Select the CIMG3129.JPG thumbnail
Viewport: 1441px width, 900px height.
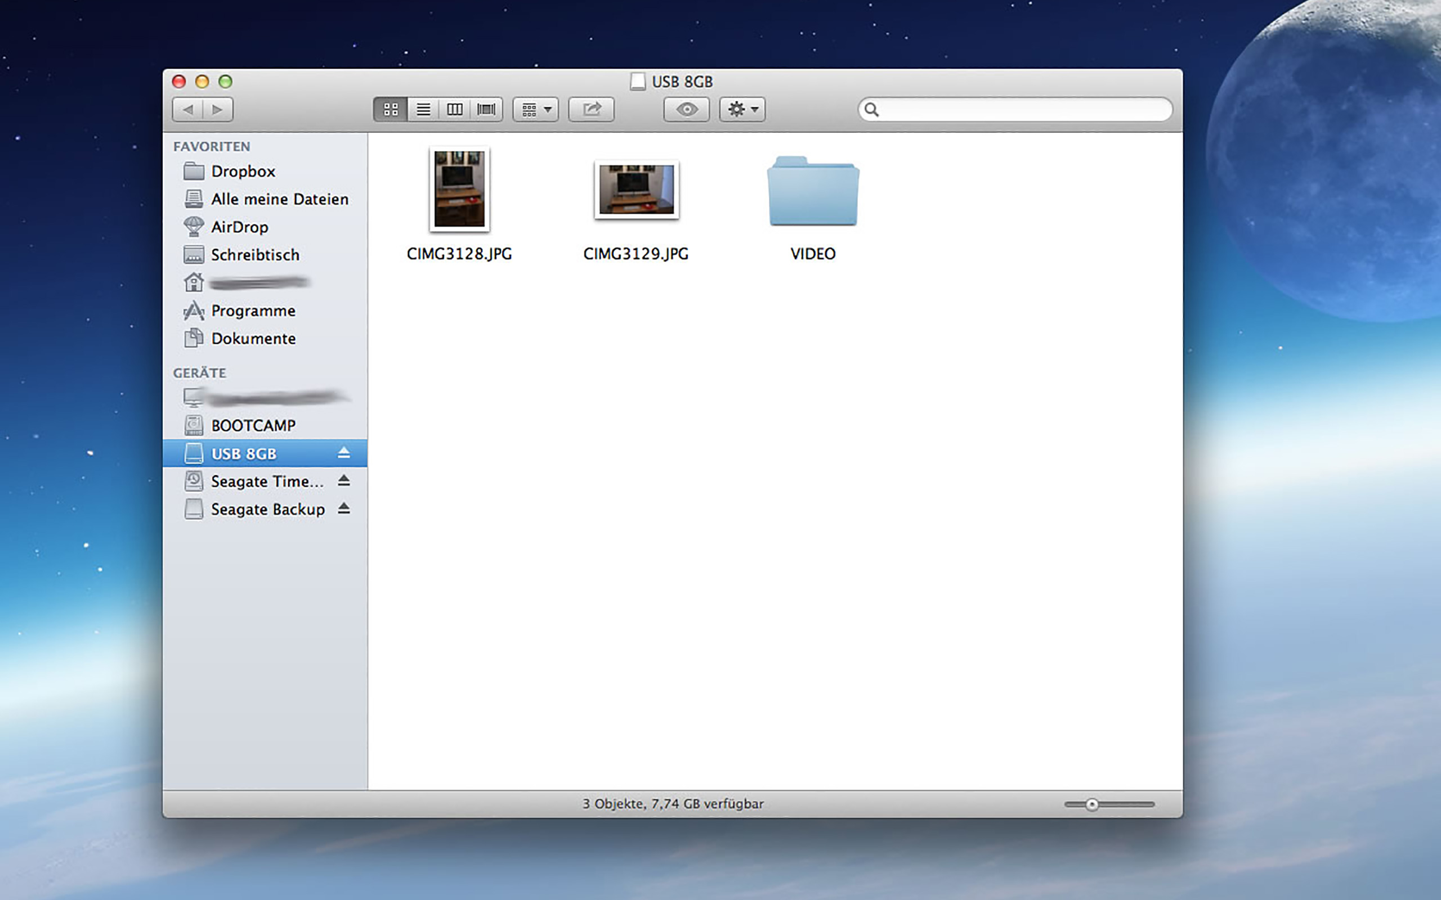pyautogui.click(x=636, y=190)
